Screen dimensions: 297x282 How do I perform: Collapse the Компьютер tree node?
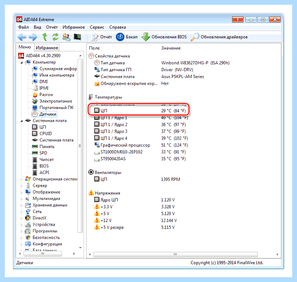click(22, 62)
